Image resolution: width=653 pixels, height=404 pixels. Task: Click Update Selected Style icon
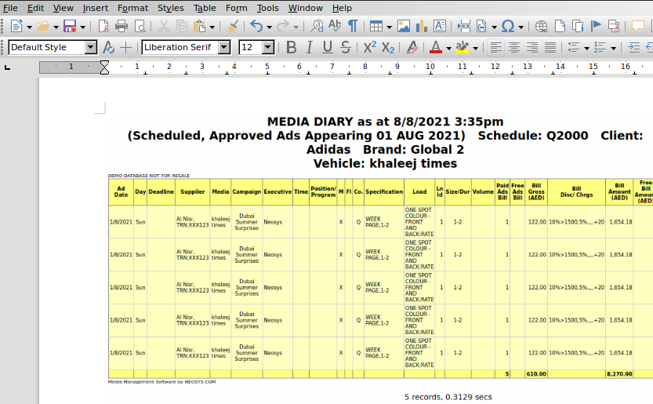pos(108,48)
